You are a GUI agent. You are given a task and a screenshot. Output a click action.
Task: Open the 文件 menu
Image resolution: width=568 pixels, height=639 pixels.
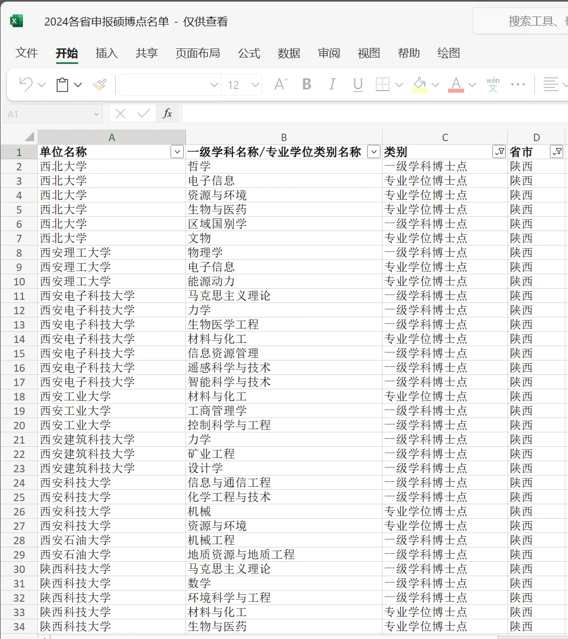[x=27, y=53]
